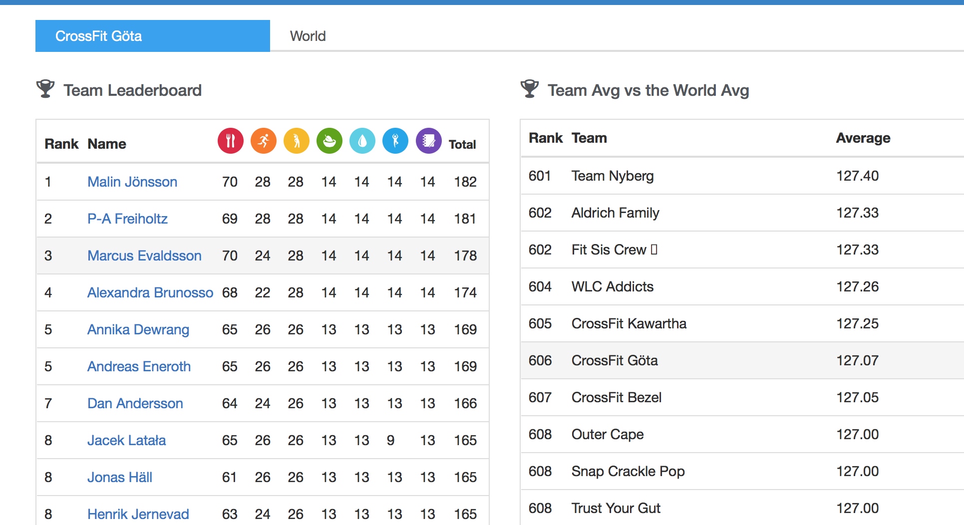Click the yellow stretching figure icon
The height and width of the screenshot is (525, 964).
click(296, 141)
